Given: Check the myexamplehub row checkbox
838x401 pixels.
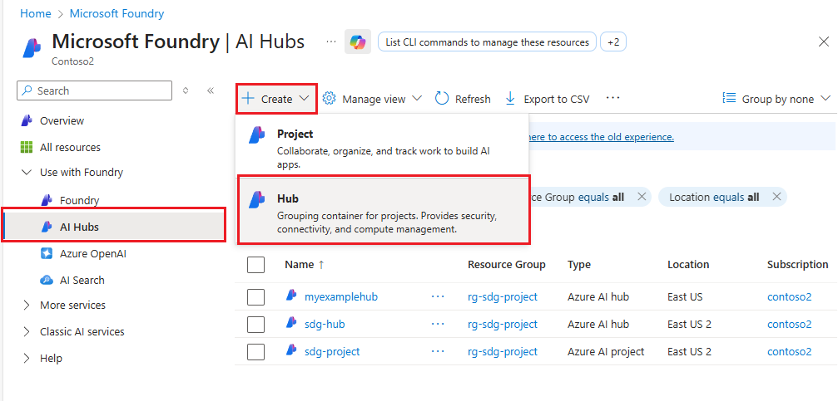Looking at the screenshot, I should click(256, 297).
